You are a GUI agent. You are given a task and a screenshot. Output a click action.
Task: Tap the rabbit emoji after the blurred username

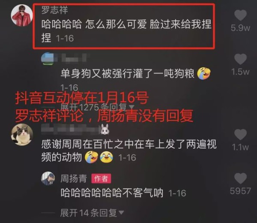[105, 130]
